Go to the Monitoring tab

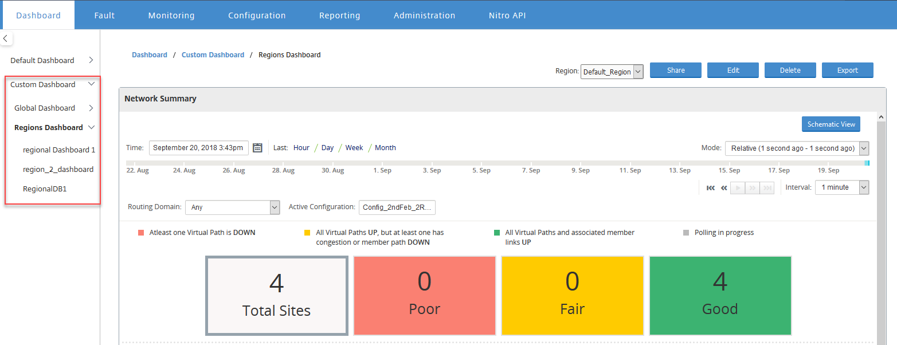click(x=171, y=15)
